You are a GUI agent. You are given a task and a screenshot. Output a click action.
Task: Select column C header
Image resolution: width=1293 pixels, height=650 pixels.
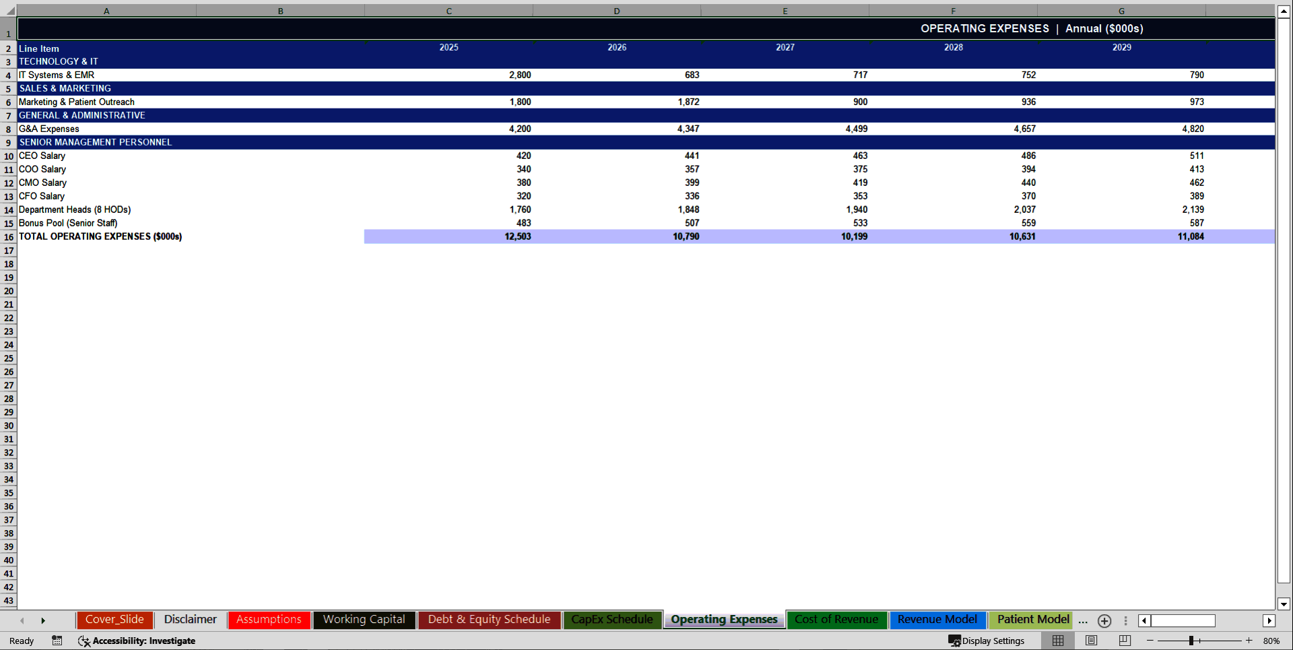pos(449,10)
